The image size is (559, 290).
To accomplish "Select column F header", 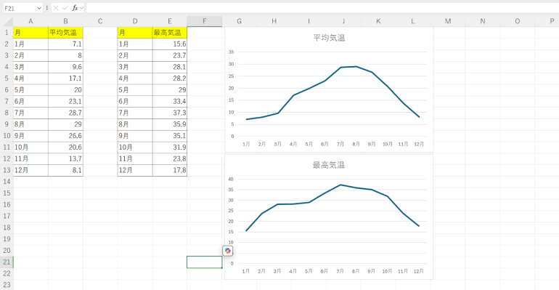I will click(205, 21).
